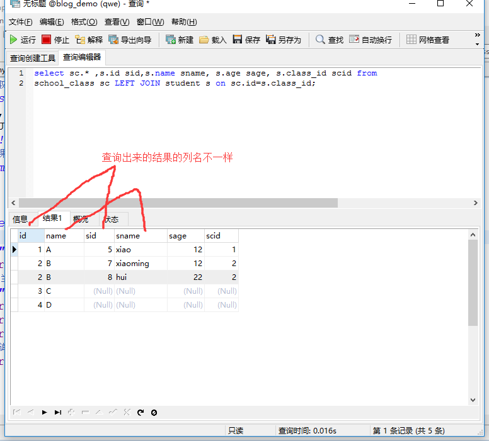Click the refresh records icon
489x441 pixels.
tap(141, 413)
